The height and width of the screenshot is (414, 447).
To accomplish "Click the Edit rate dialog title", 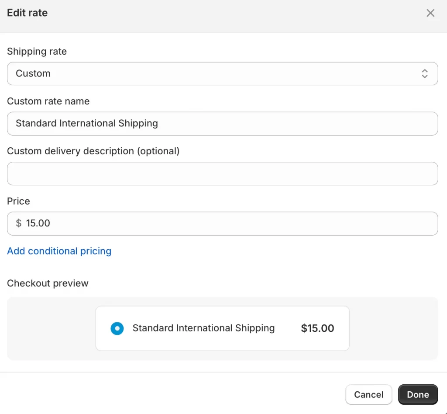I will pos(27,13).
